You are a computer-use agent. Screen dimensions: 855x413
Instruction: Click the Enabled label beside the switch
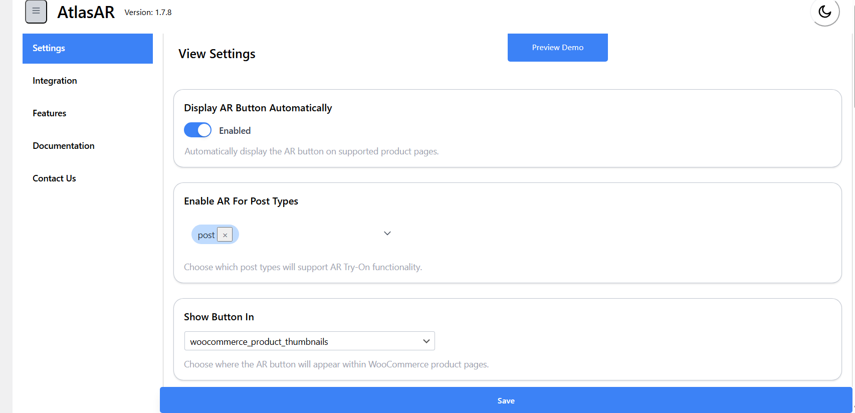(235, 131)
